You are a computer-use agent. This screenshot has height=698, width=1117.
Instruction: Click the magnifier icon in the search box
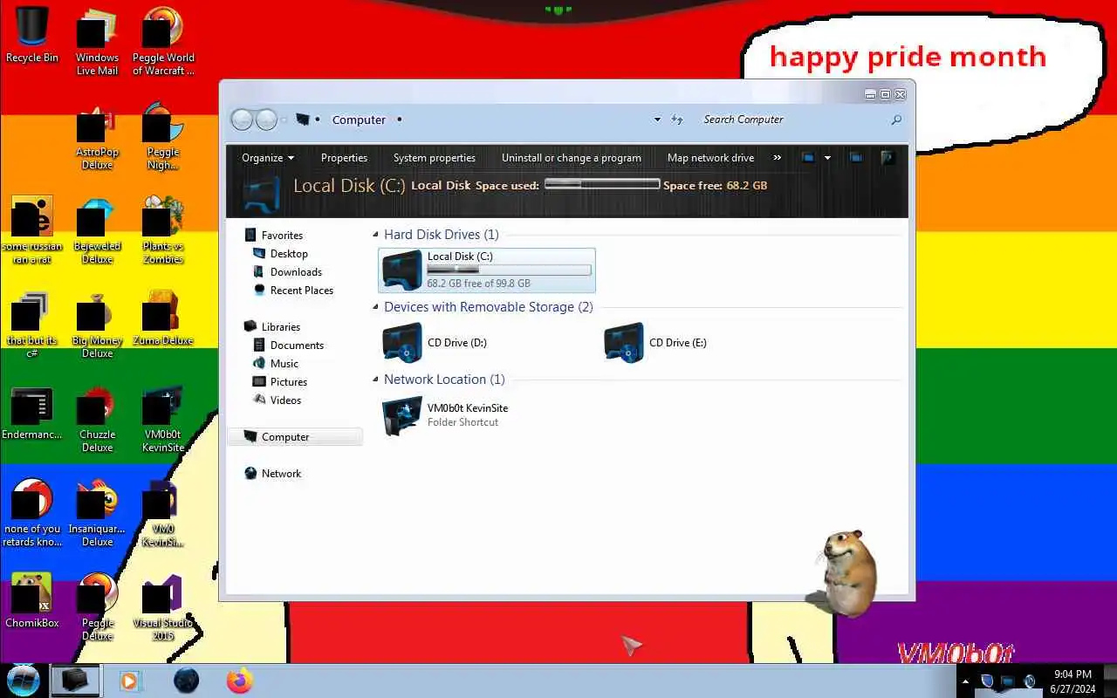pos(895,120)
